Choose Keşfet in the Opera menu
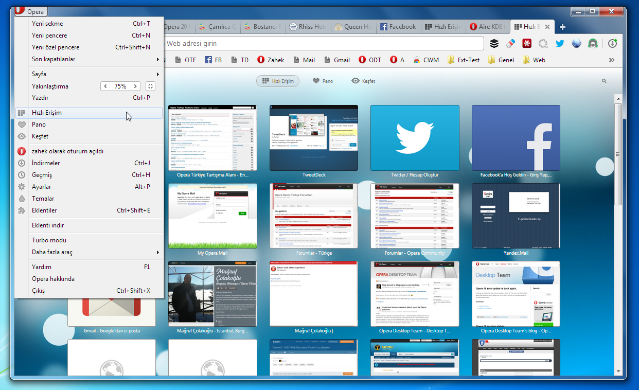Viewport: 639px width, 390px height. [x=89, y=136]
